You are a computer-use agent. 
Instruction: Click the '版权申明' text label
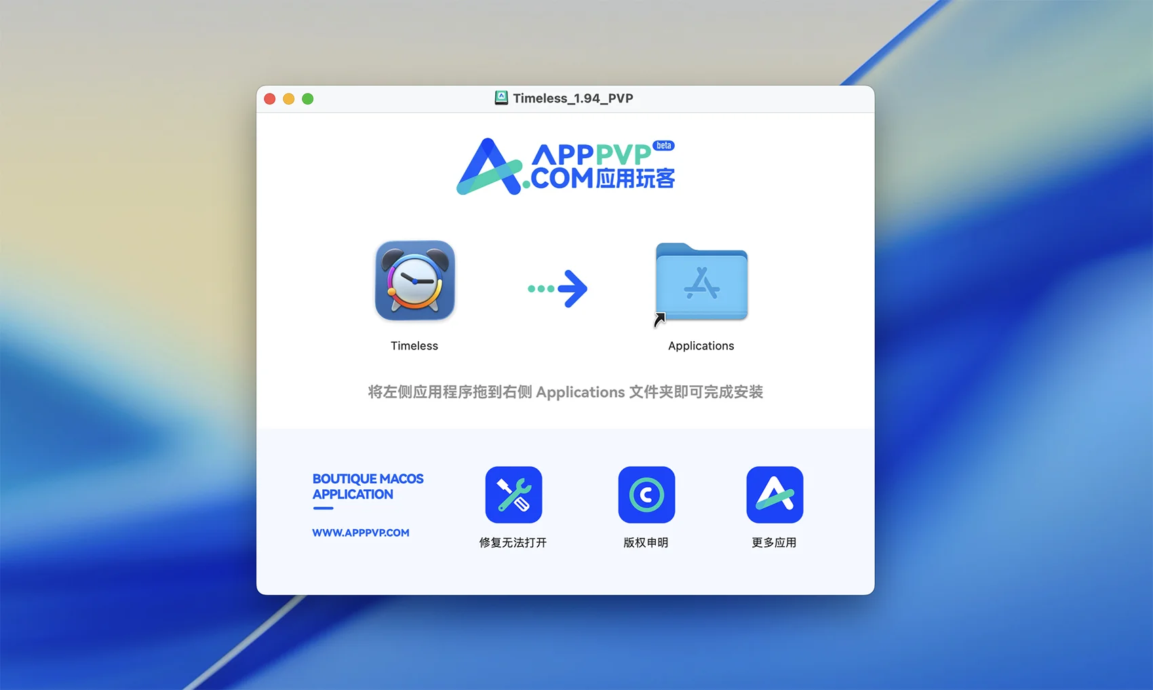646,542
